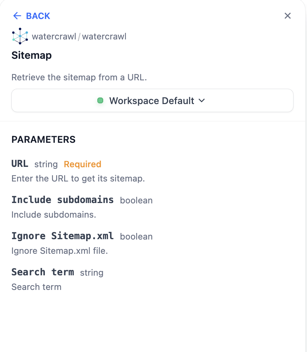Select the Sitemap title heading
307x352 pixels.
(32, 55)
